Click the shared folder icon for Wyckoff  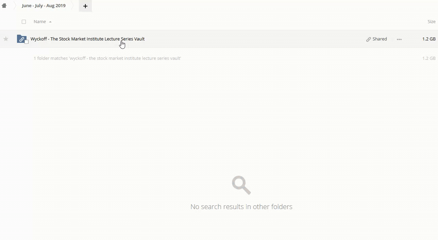click(21, 39)
